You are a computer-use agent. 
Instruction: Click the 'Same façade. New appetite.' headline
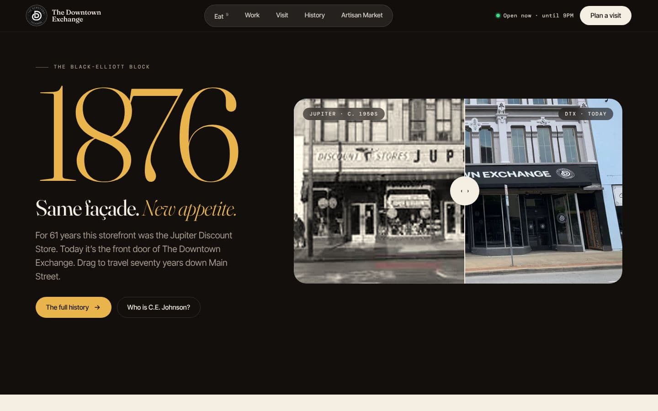tap(136, 209)
